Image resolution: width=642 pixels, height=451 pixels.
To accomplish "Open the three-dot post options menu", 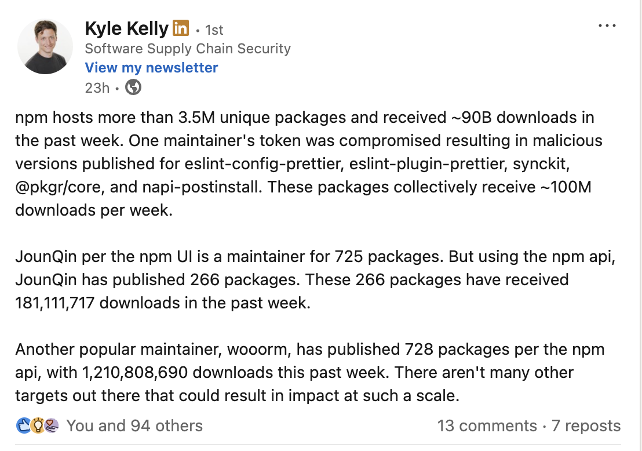I will [607, 26].
